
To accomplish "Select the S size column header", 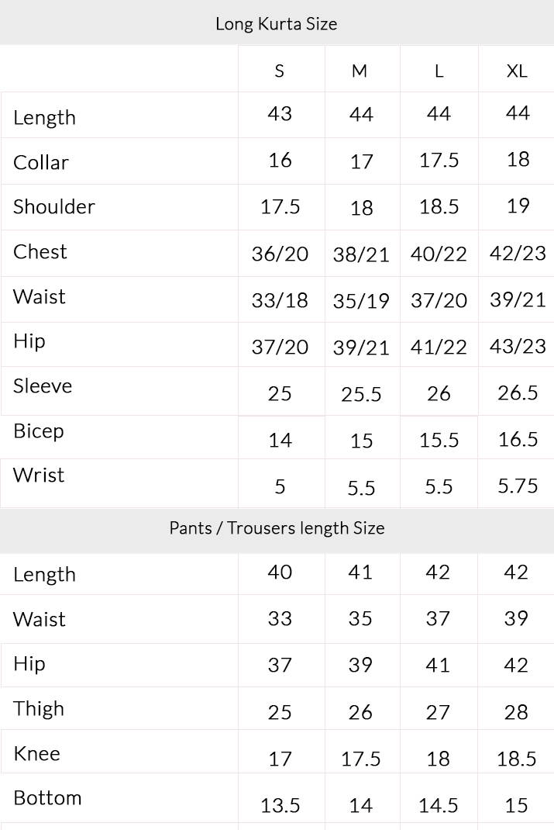I will point(280,71).
